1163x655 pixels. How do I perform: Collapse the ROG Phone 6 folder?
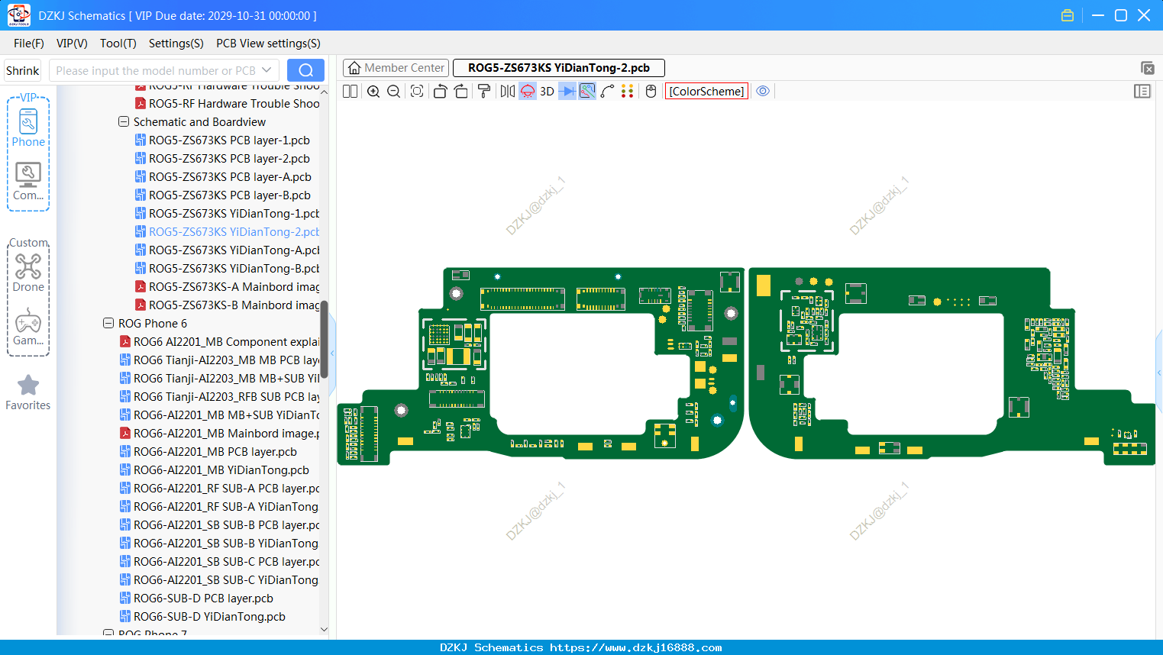point(108,324)
